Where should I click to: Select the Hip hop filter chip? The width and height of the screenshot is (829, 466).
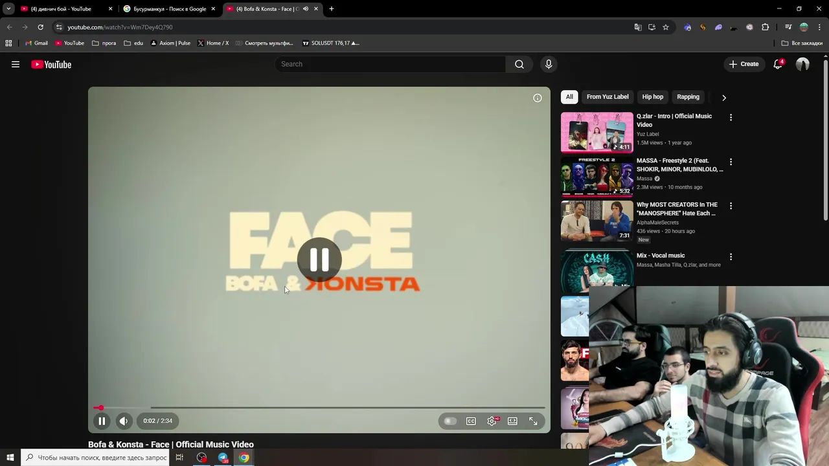coord(653,97)
